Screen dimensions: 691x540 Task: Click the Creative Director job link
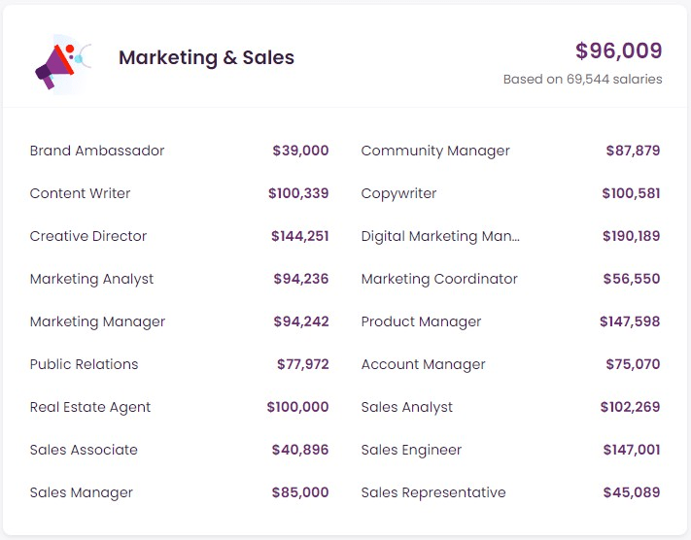tap(88, 236)
